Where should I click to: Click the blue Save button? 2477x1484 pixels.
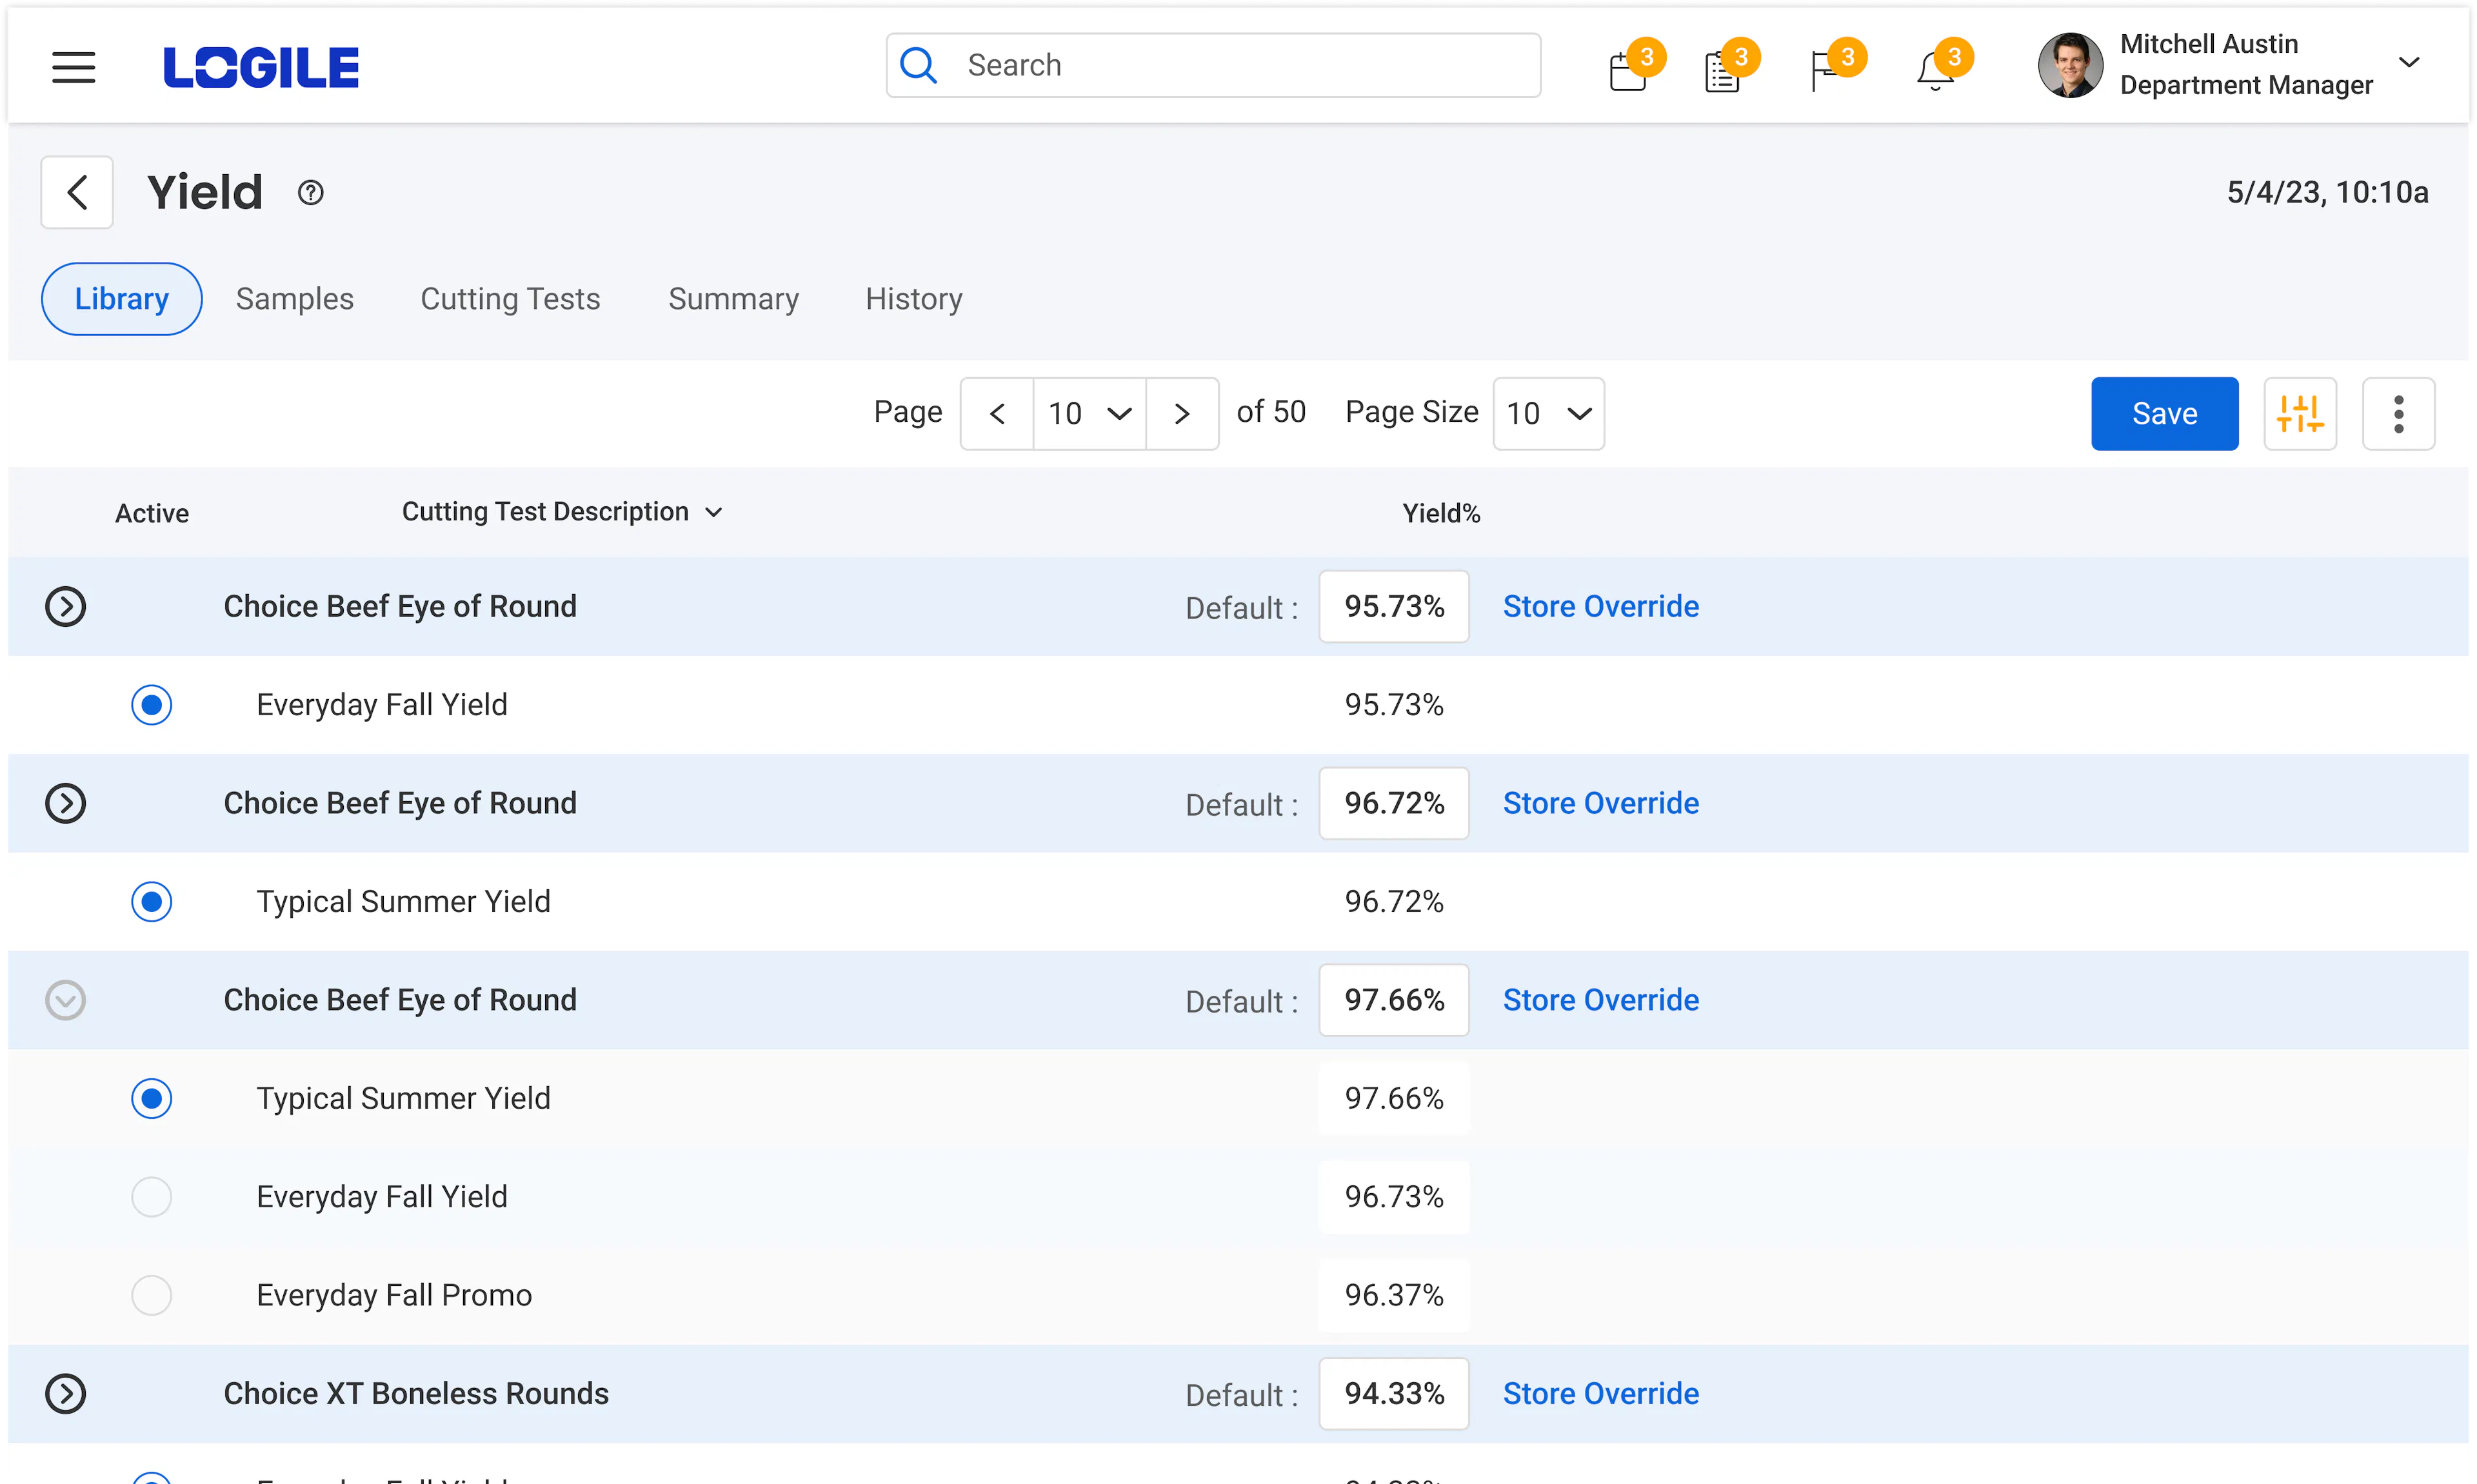(2163, 413)
